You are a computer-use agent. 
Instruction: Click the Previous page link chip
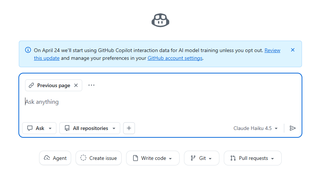tap(53, 85)
